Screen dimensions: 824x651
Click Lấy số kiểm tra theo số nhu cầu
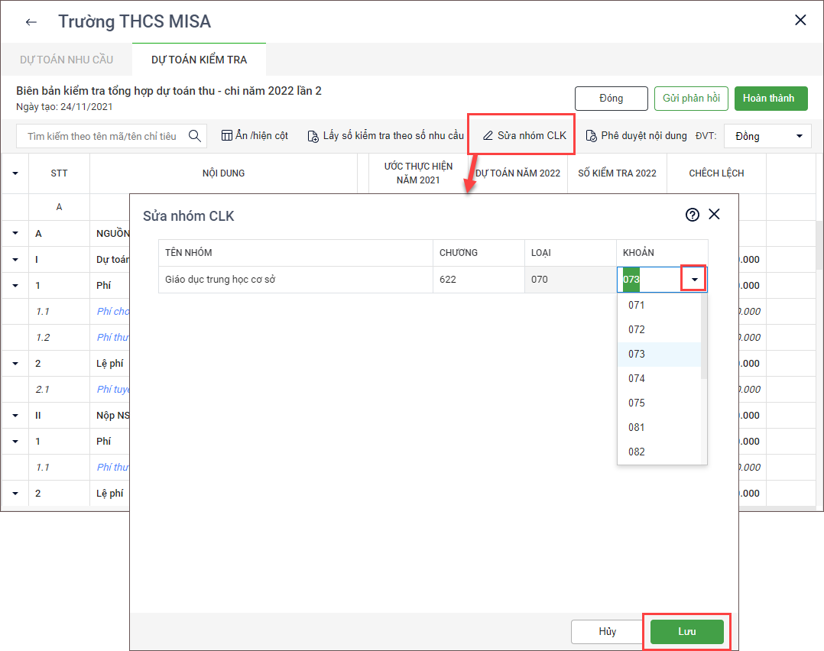coord(385,136)
